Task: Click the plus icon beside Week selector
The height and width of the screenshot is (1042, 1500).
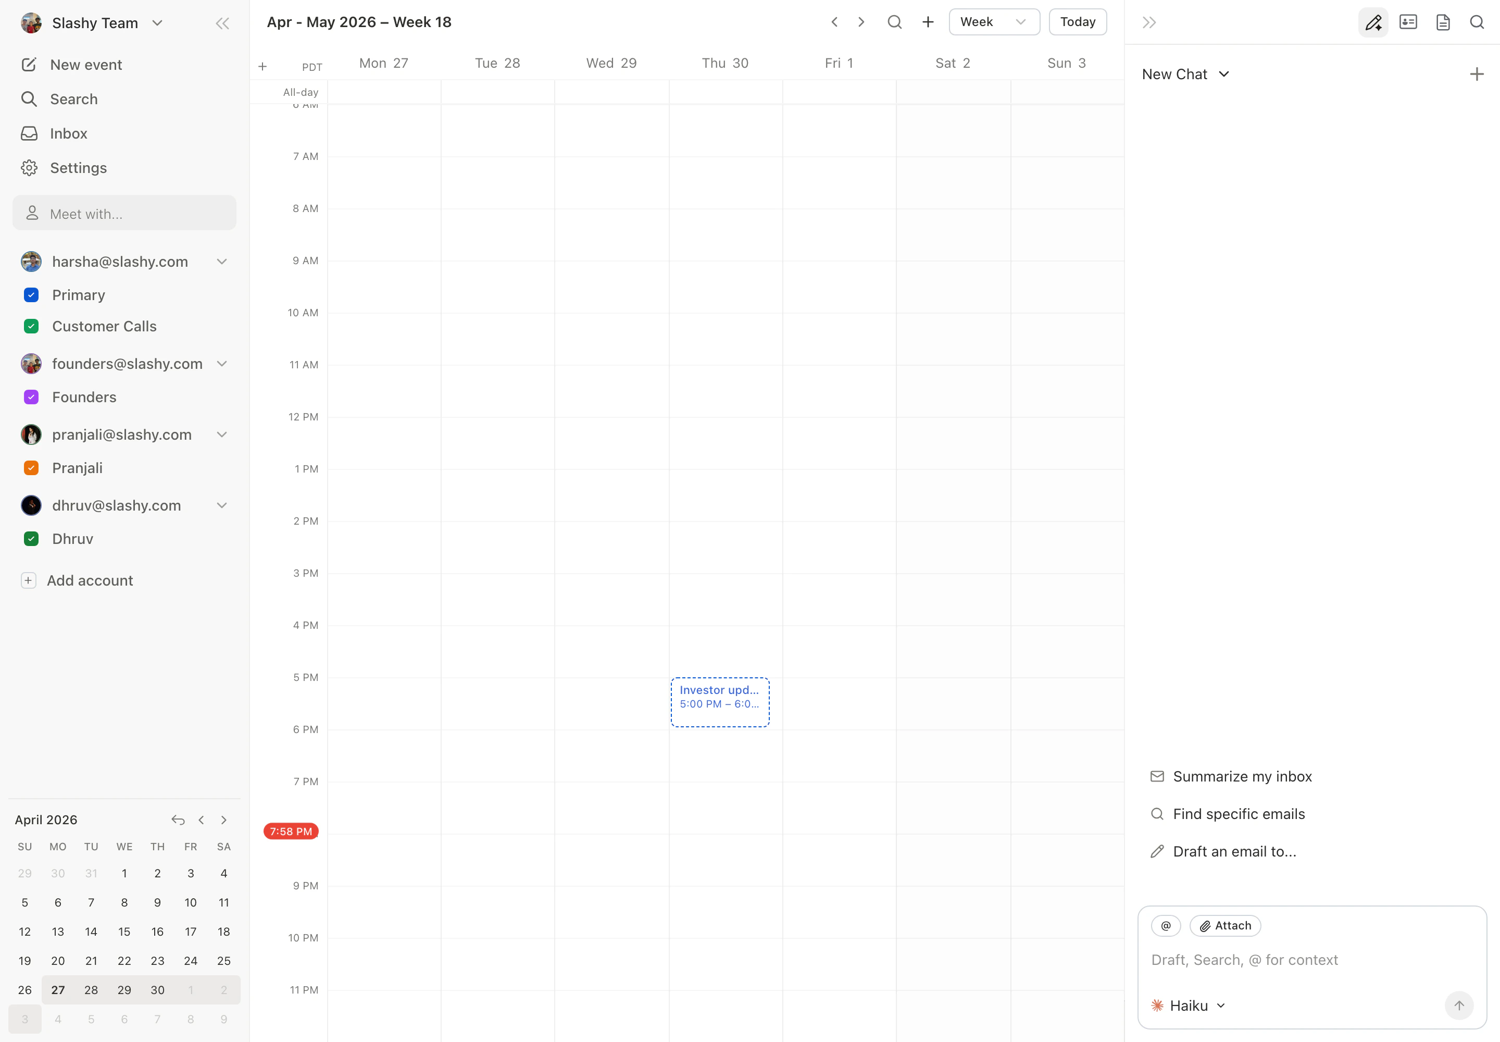Action: 928,22
